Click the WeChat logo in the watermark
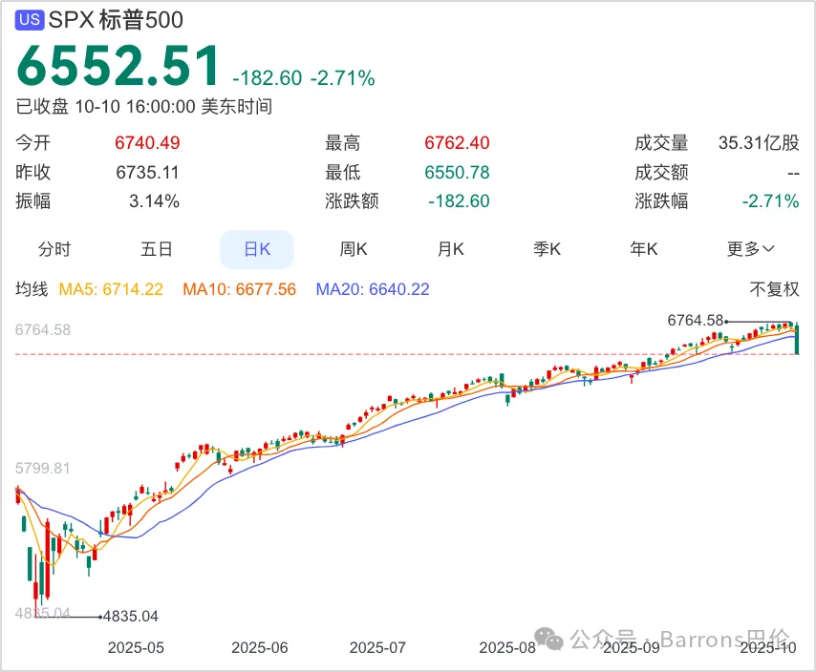Image resolution: width=816 pixels, height=672 pixels. [x=549, y=640]
